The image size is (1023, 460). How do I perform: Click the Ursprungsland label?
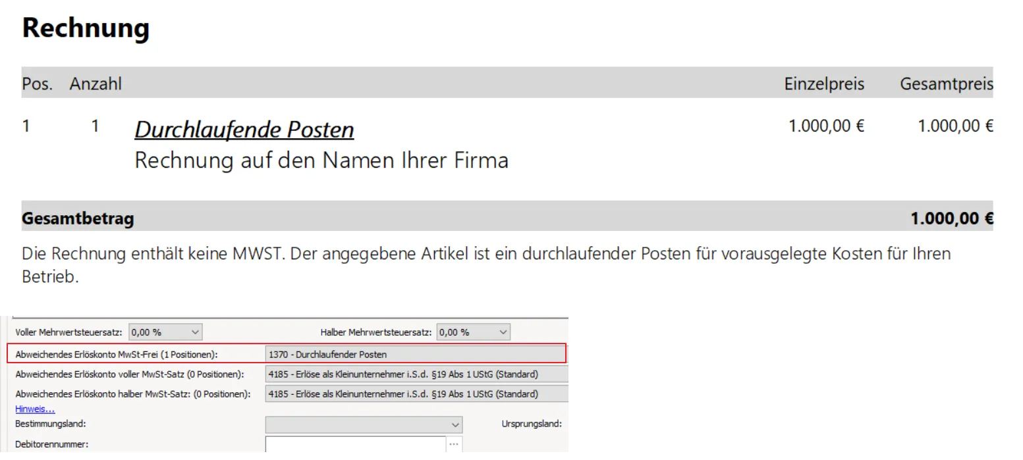pos(532,424)
